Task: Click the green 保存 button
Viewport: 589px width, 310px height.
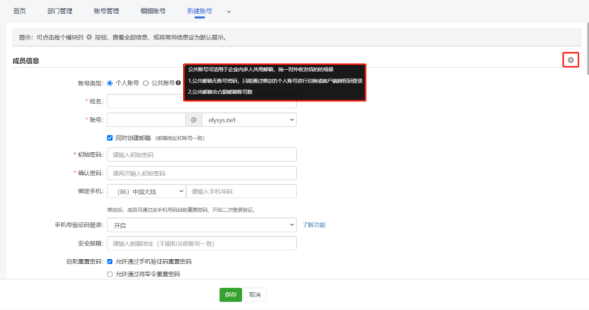Action: [x=231, y=294]
